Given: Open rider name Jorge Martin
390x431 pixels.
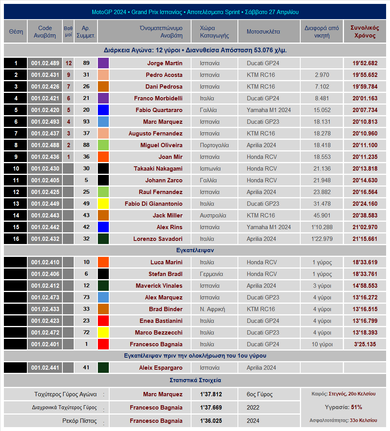Looking at the screenshot, I should pos(165,63).
